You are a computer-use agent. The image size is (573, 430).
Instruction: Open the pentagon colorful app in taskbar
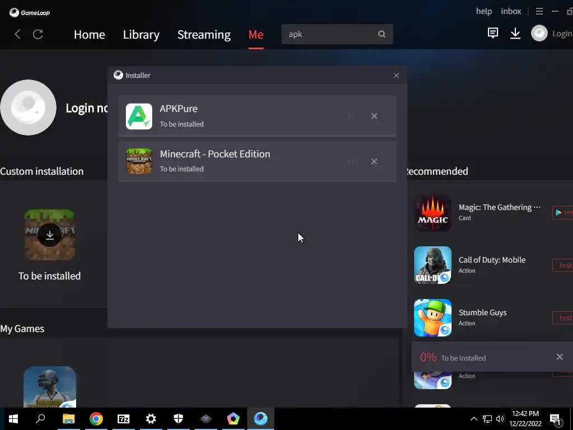point(233,419)
